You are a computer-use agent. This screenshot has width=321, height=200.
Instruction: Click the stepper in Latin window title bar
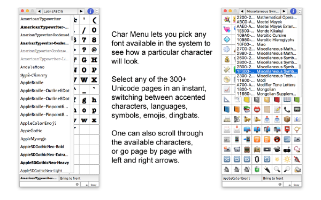tap(97, 11)
